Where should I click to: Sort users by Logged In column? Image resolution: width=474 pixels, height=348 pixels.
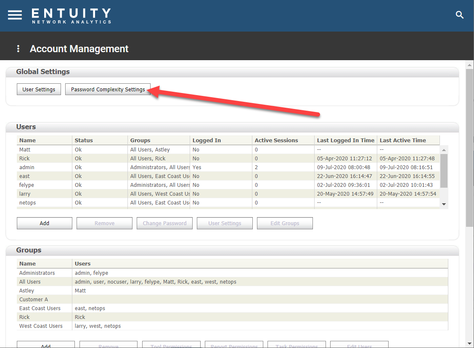pos(221,140)
